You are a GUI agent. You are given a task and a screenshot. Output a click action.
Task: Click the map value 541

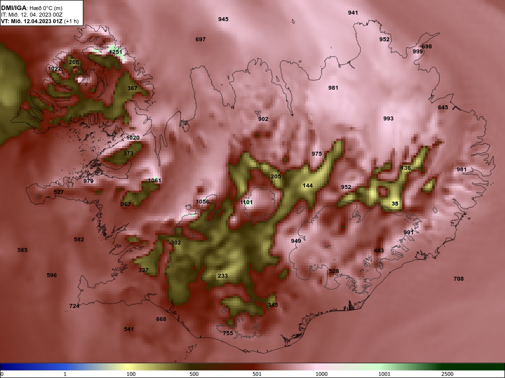129,329
